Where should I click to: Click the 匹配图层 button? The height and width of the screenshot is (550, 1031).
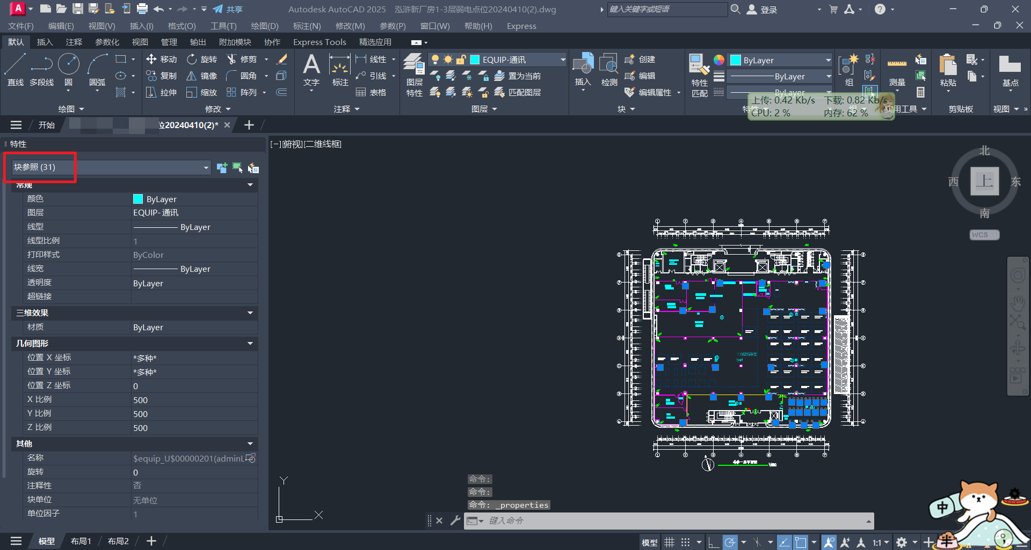coord(517,92)
